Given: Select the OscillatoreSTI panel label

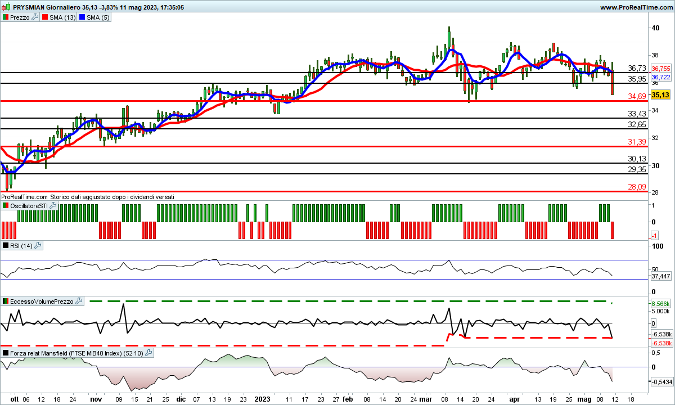Looking at the screenshot, I should 29,206.
